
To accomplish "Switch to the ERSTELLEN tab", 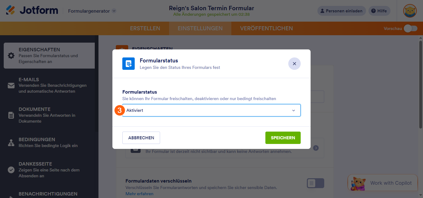I will click(145, 28).
